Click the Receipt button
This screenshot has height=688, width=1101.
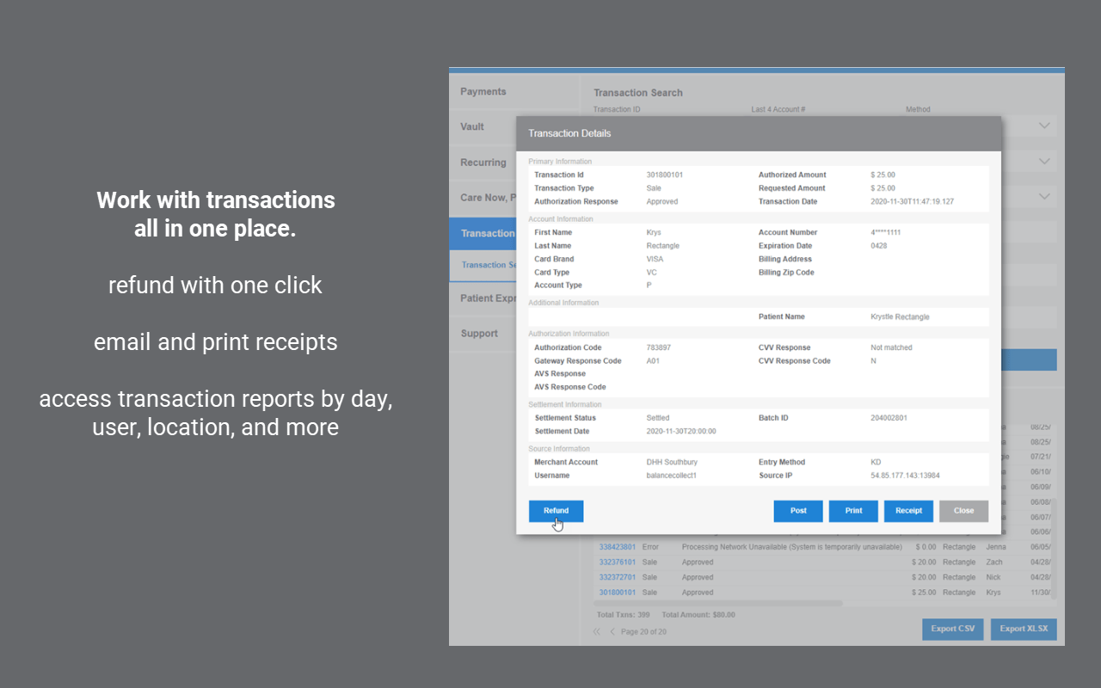coord(908,511)
